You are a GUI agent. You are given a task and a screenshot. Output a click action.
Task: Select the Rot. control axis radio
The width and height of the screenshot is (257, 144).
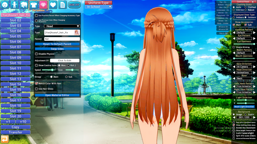[68, 65]
